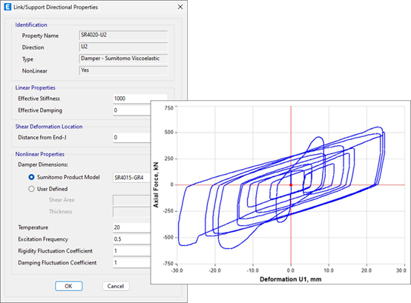
Task: Click the Distance from End-J field
Action: tap(132, 138)
